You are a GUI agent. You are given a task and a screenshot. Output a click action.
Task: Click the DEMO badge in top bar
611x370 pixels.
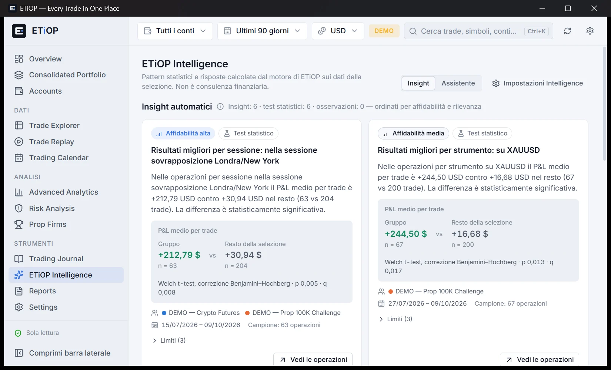point(384,31)
